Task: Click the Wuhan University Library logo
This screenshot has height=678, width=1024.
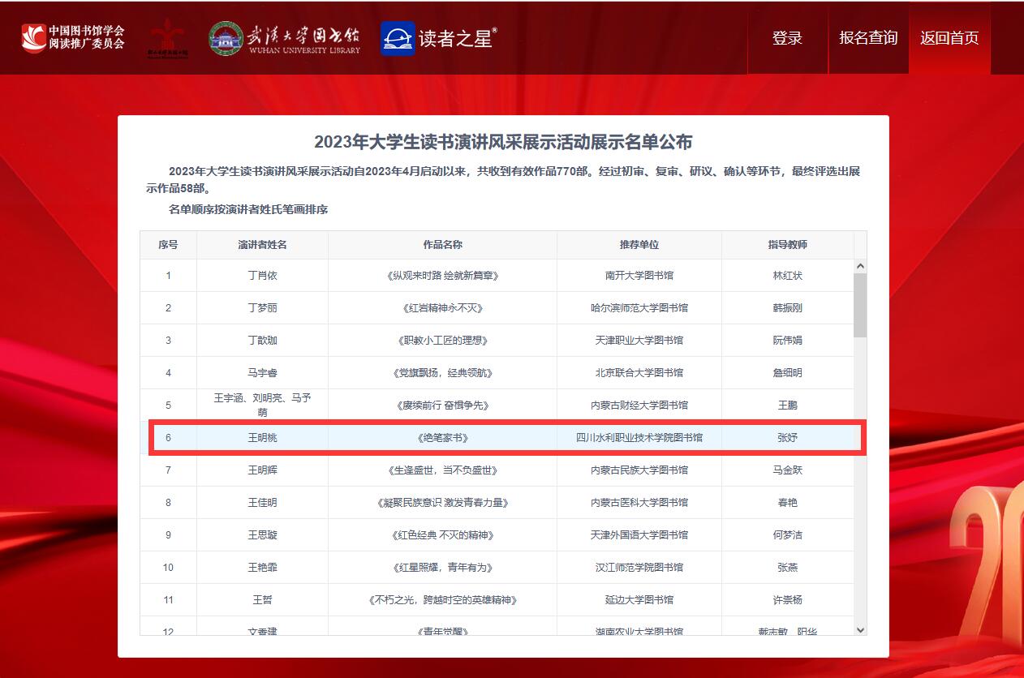Action: coord(285,38)
